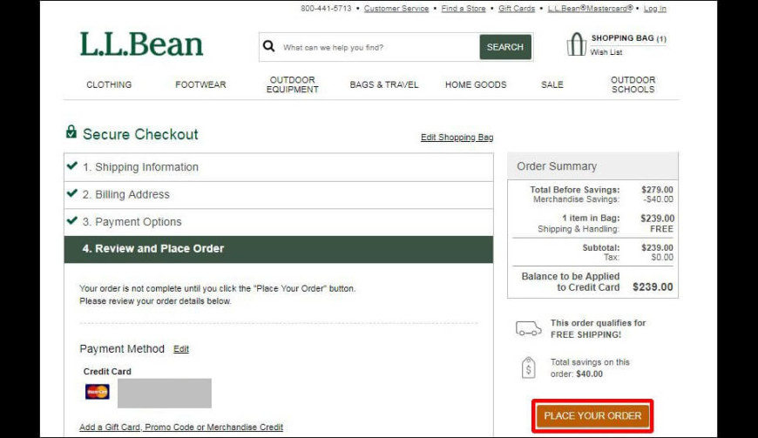This screenshot has width=758, height=438.
Task: Click the FREE Shipping & Handling value
Action: pos(661,229)
